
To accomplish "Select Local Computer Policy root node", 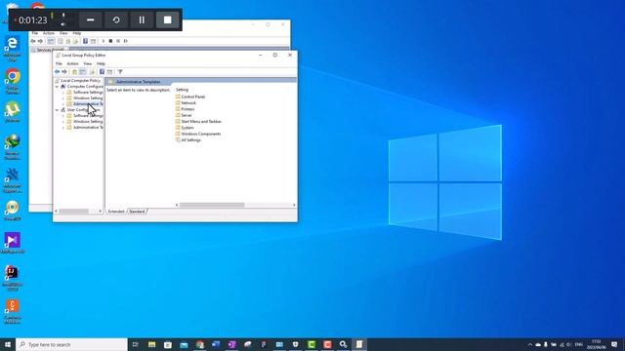I will coord(78,80).
